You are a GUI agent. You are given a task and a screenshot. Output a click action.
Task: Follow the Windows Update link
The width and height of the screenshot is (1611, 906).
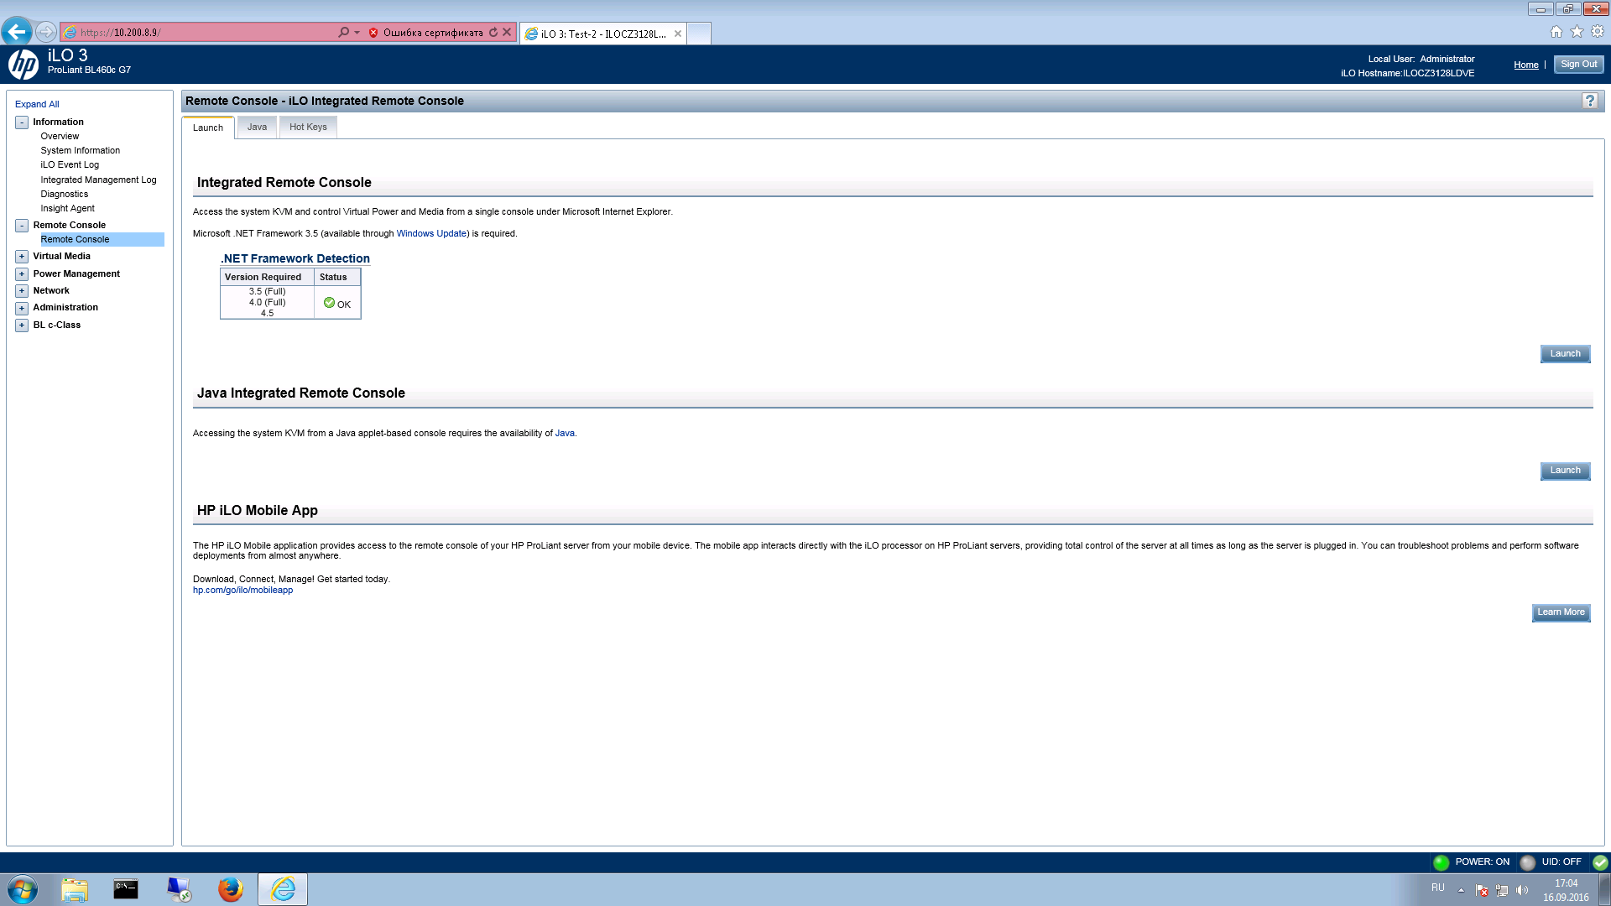click(x=431, y=233)
